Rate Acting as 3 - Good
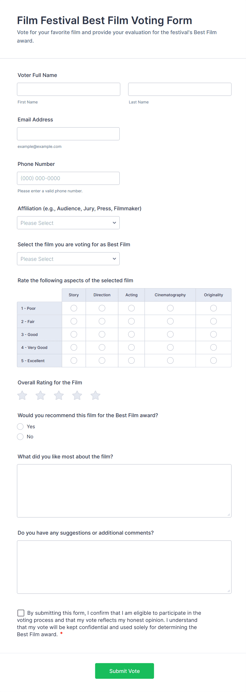Viewport: 246px width, 692px height. tap(131, 334)
